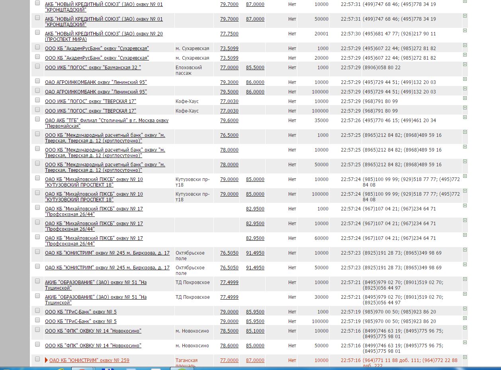This screenshot has width=501, height=370.
Task: Select checkbox for ОБРАЗОВАНИЕ №51 10000 row
Action: pyautogui.click(x=37, y=281)
